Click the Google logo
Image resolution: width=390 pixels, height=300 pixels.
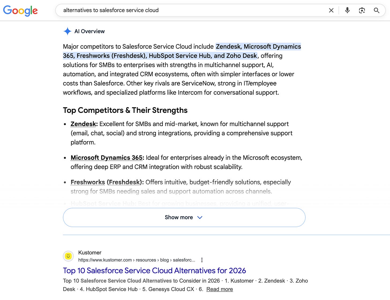click(20, 10)
